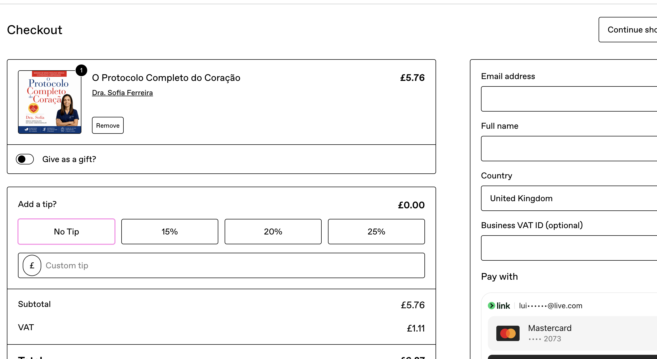Viewport: 657px width, 359px height.
Task: Click the Mastercard card logo
Action: tap(508, 333)
